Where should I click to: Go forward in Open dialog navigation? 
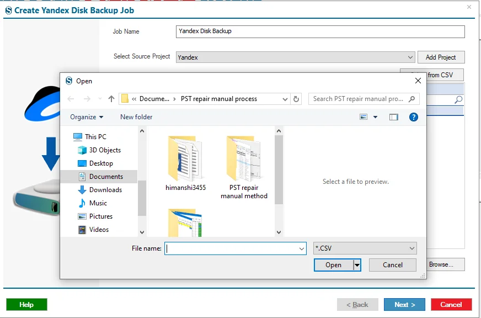pos(87,99)
